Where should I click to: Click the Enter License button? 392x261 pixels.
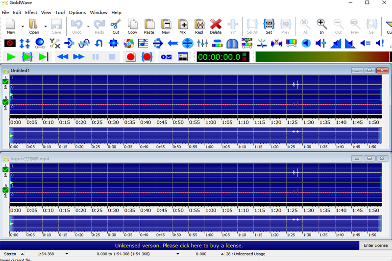pos(375,245)
